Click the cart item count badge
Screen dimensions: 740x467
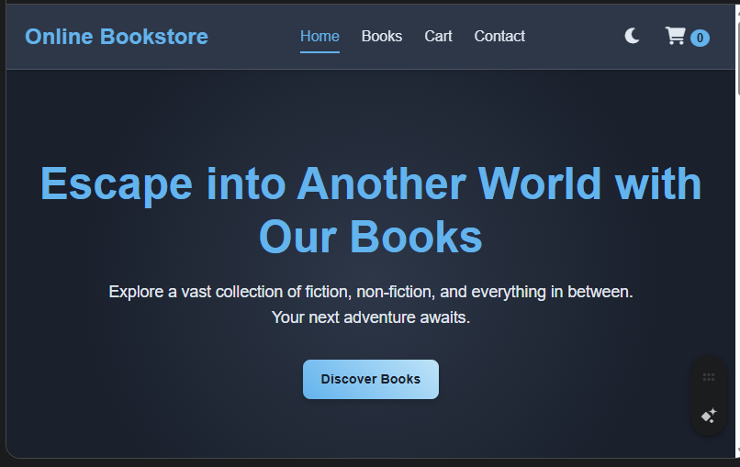[700, 38]
